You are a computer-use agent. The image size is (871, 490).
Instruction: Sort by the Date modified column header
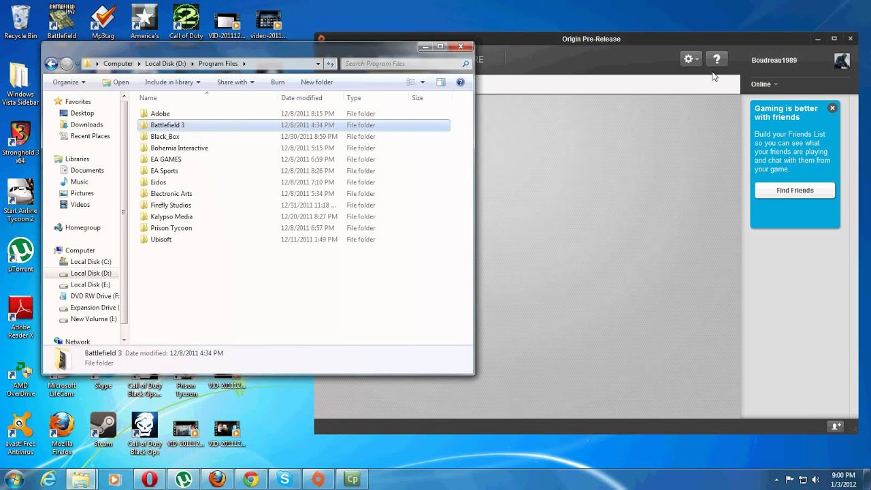(x=301, y=98)
